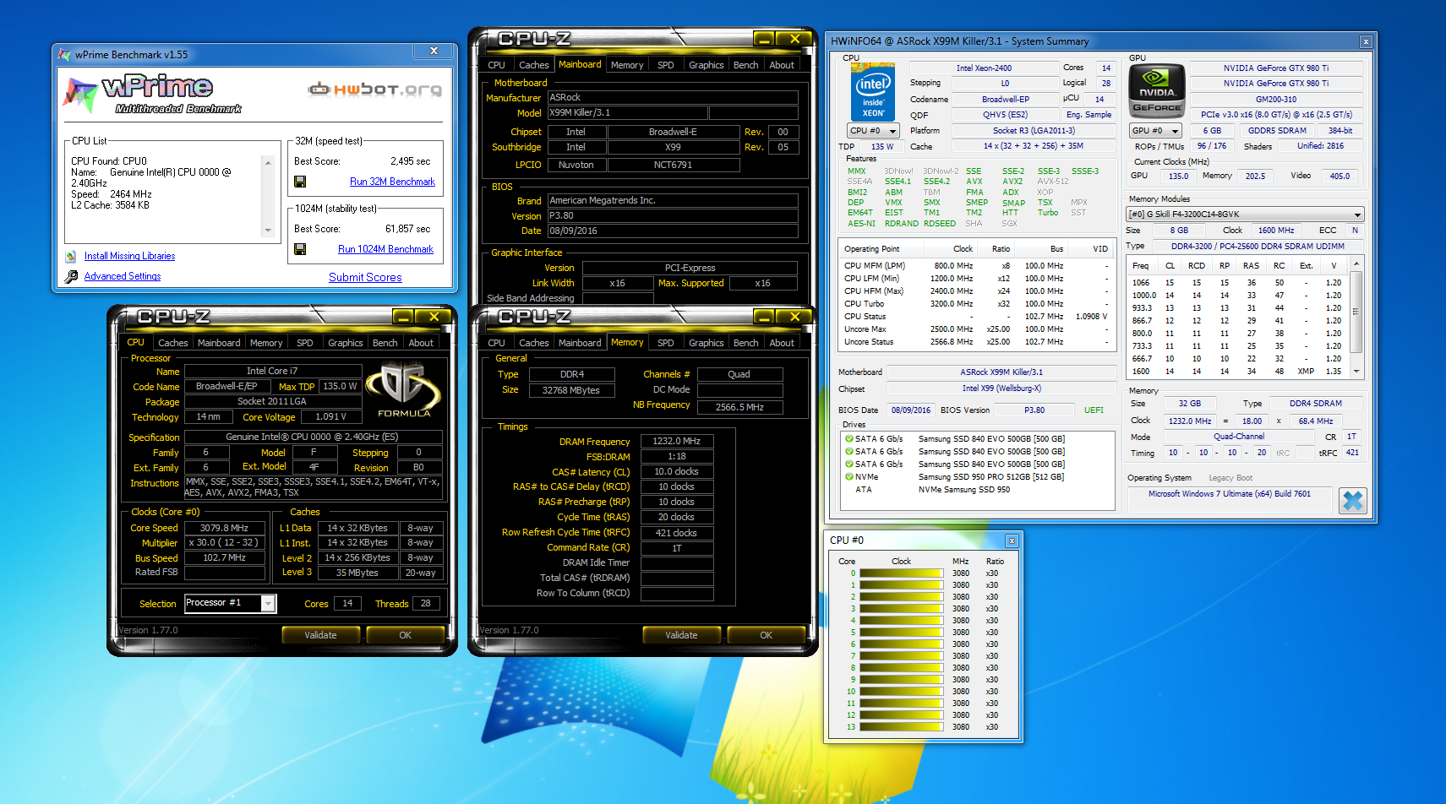This screenshot has height=804, width=1446.
Task: Click the Submit Scores link in wPrime
Action: coord(365,277)
